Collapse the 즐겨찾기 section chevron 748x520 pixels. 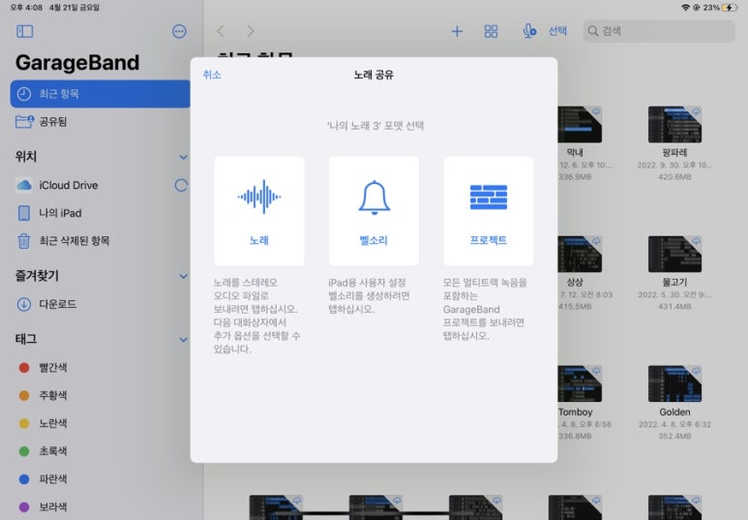click(x=183, y=276)
